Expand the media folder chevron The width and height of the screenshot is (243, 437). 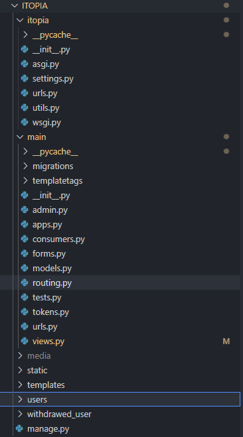[20, 355]
